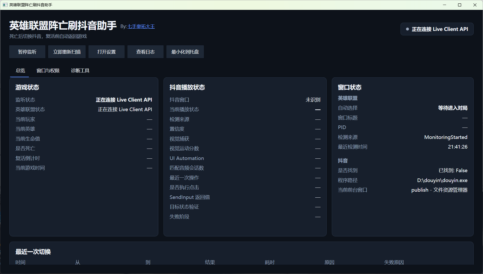Click the top-right connection status badge

(x=437, y=29)
